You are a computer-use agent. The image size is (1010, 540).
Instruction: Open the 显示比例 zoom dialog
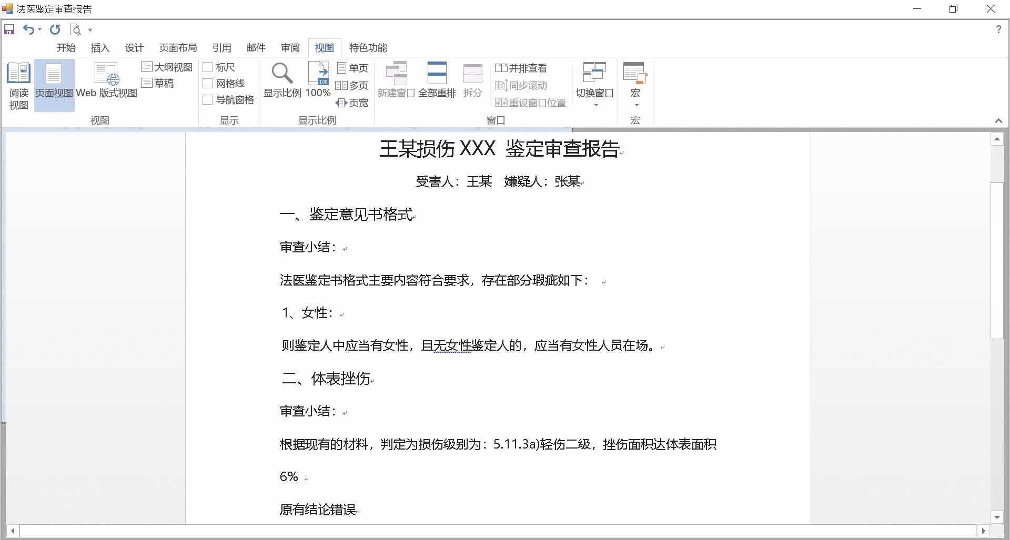pos(282,80)
